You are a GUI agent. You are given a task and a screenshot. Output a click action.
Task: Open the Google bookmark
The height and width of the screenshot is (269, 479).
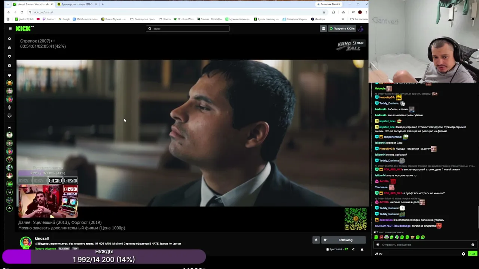[64, 19]
